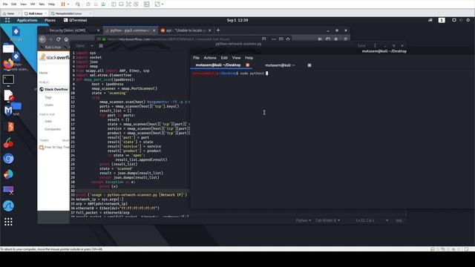Open a new Firefox tab with plus
The width and height of the screenshot is (475, 267).
coord(217,30)
